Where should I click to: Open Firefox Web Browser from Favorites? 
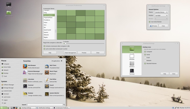[x=25, y=66]
